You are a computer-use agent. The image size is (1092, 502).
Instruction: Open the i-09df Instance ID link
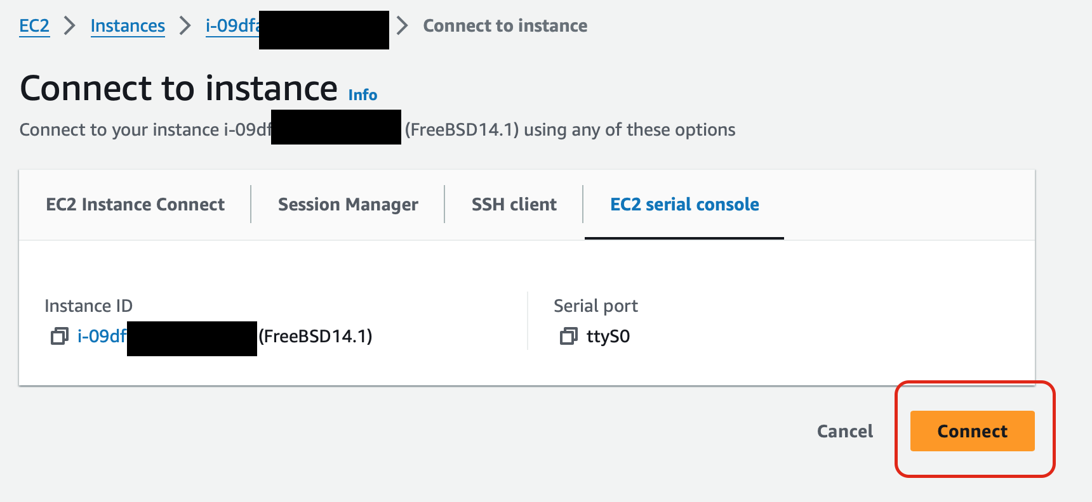(102, 336)
